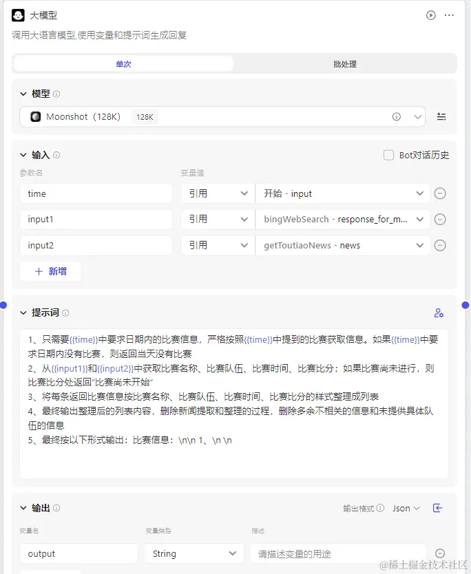This screenshot has height=574, width=471.
Task: Open model parameter settings icon
Action: (441, 117)
